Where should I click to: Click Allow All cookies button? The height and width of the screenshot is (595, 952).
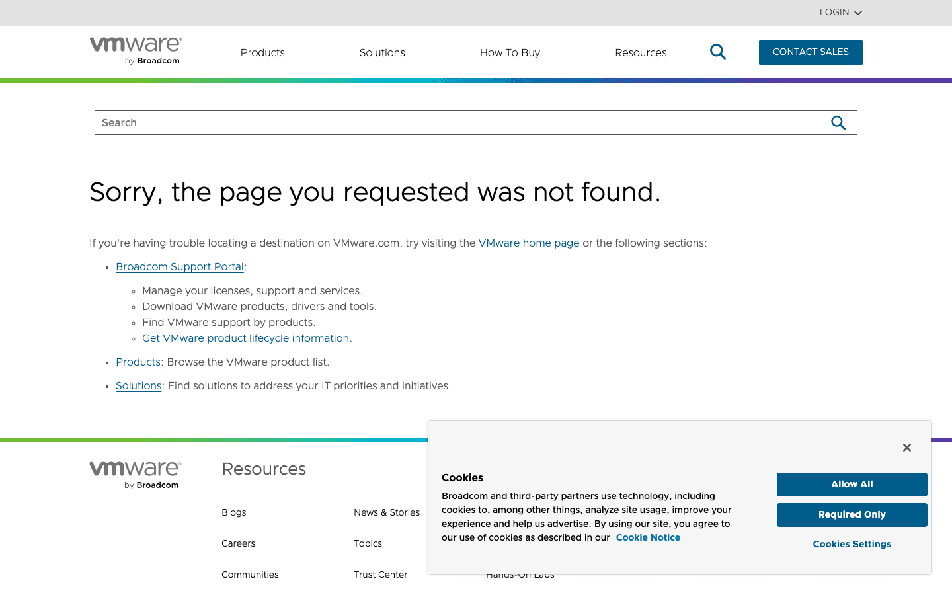(852, 485)
